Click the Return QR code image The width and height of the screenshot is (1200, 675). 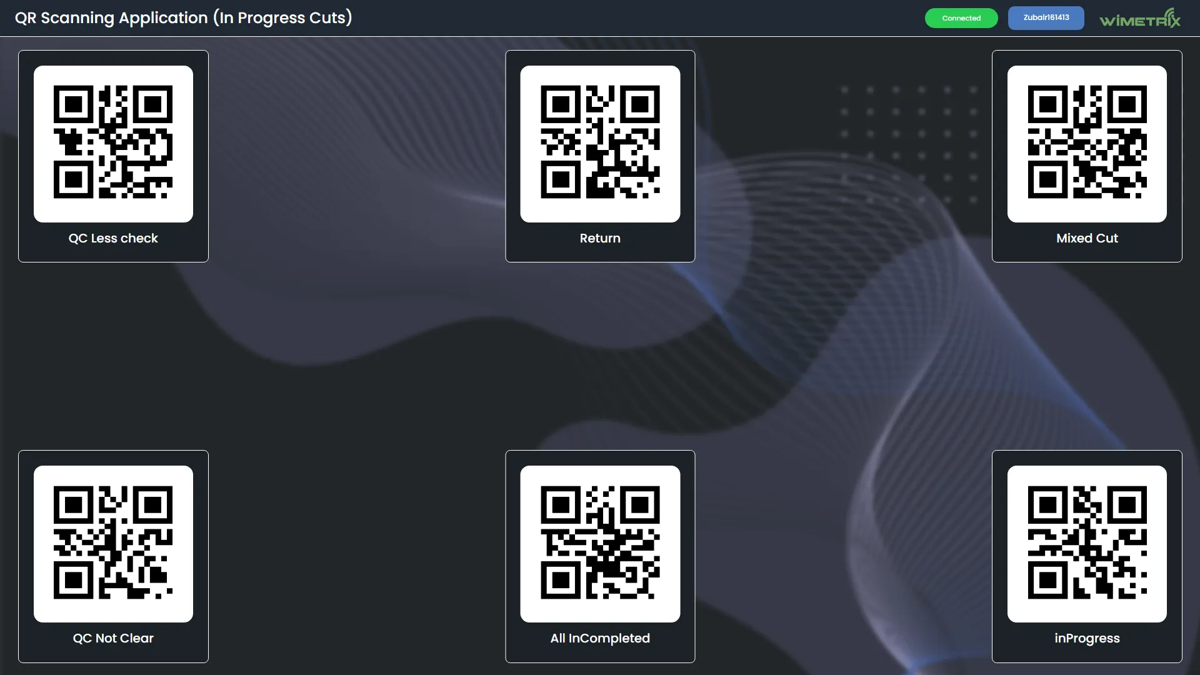coord(600,143)
